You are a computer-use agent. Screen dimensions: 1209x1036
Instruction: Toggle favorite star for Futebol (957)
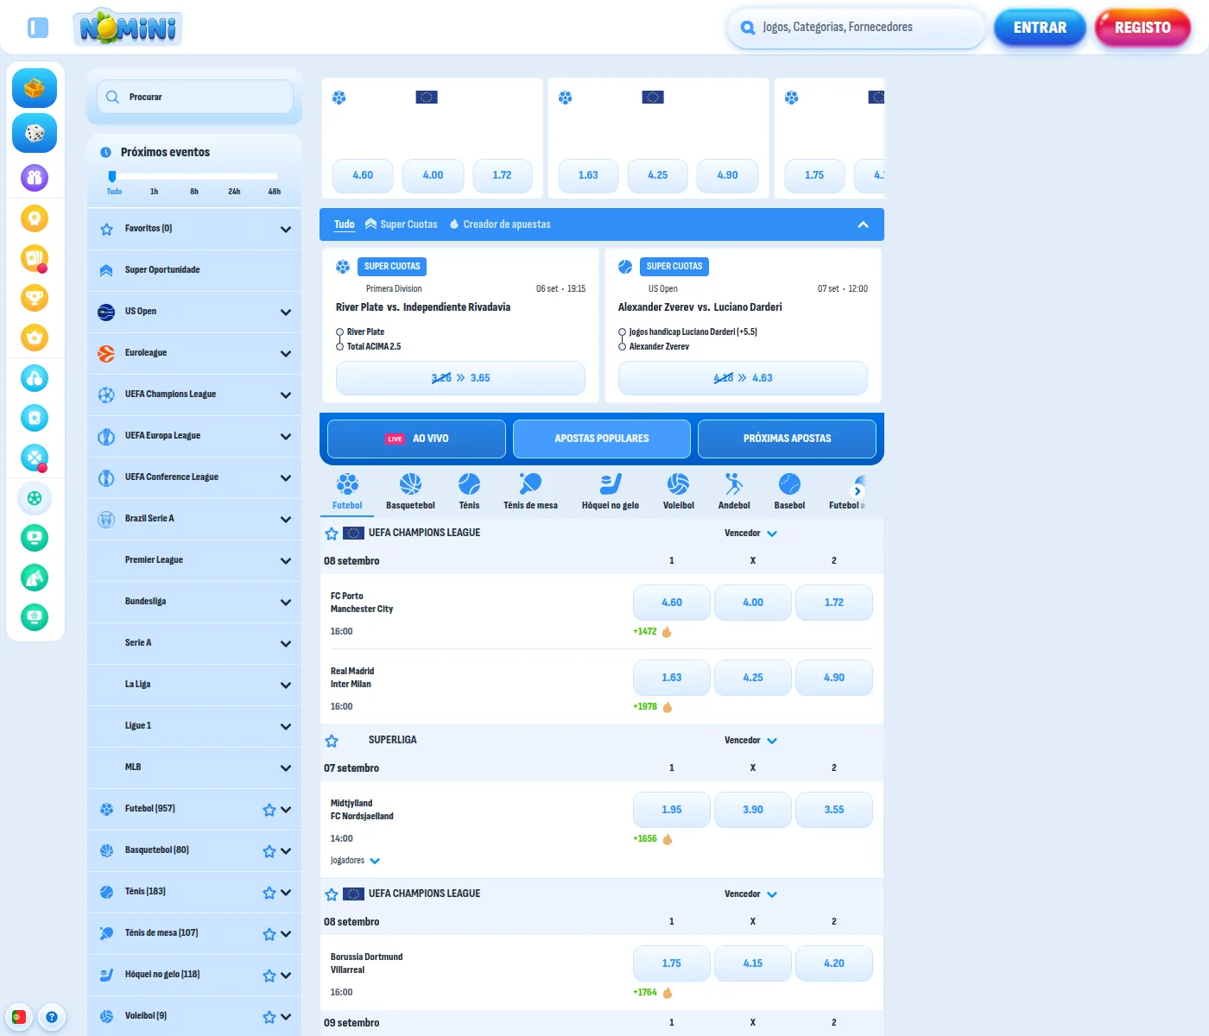(x=269, y=810)
